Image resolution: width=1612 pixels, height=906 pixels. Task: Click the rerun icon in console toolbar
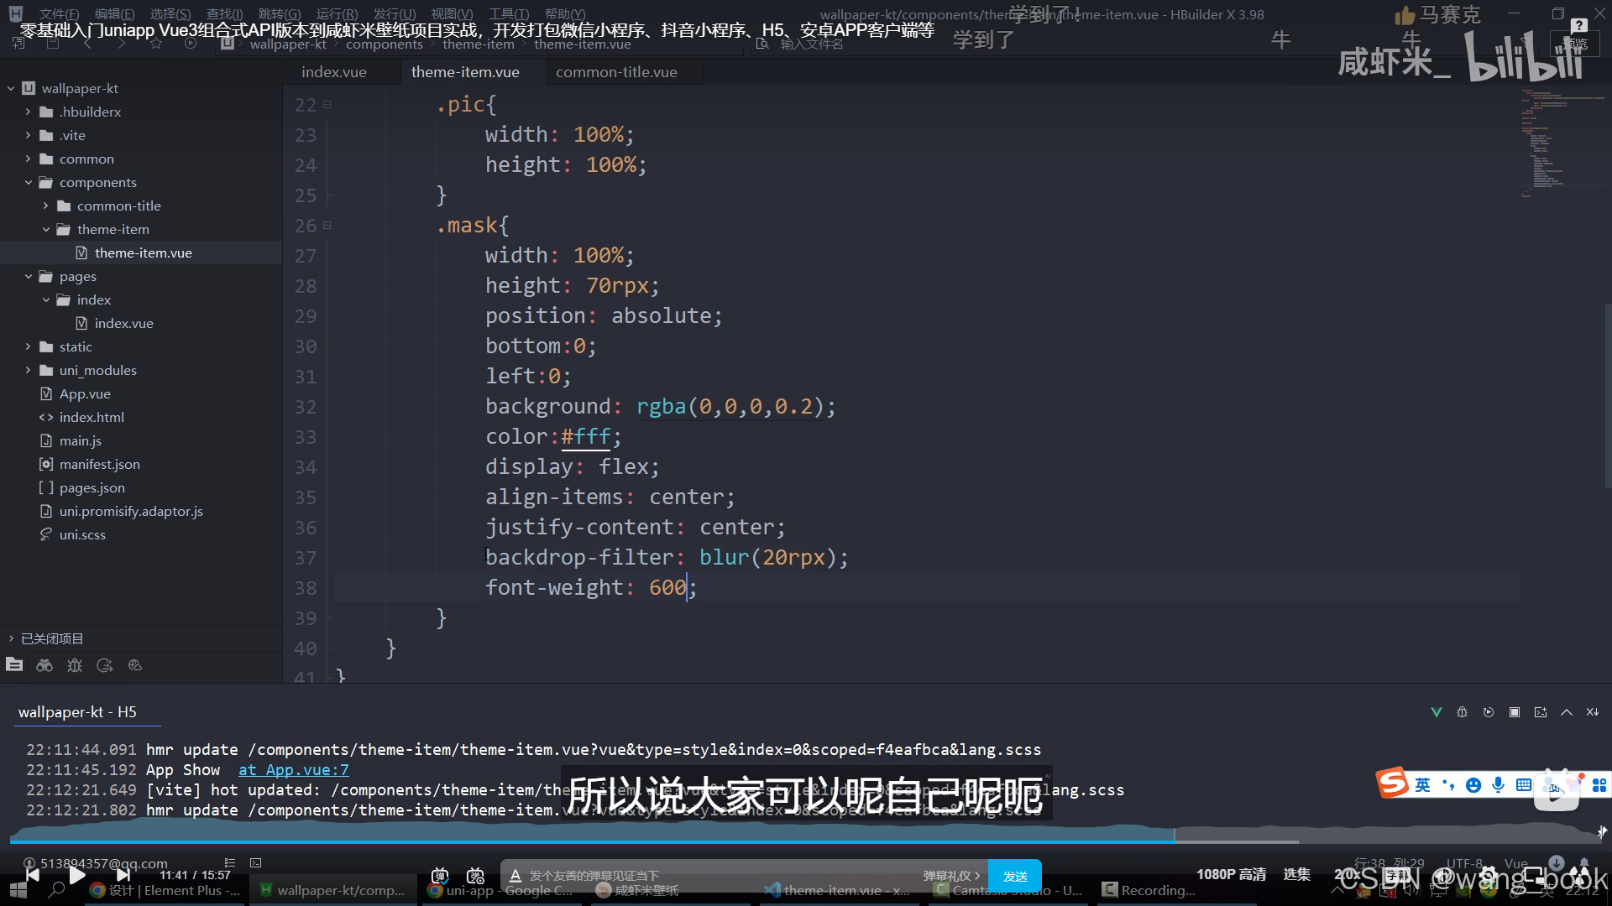coord(1488,712)
